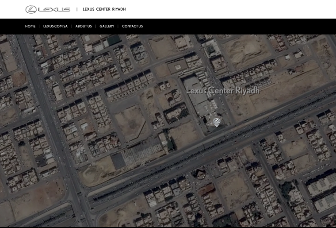Go to the LEXUS.COM.SA link

pyautogui.click(x=55, y=26)
